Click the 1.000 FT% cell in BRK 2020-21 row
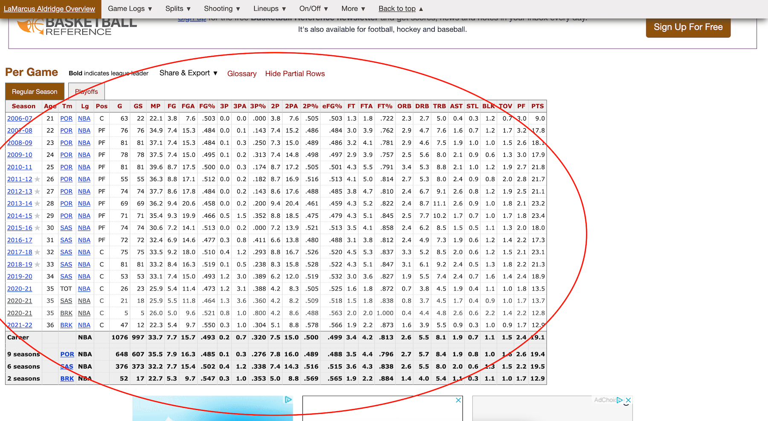The width and height of the screenshot is (768, 421). [385, 313]
